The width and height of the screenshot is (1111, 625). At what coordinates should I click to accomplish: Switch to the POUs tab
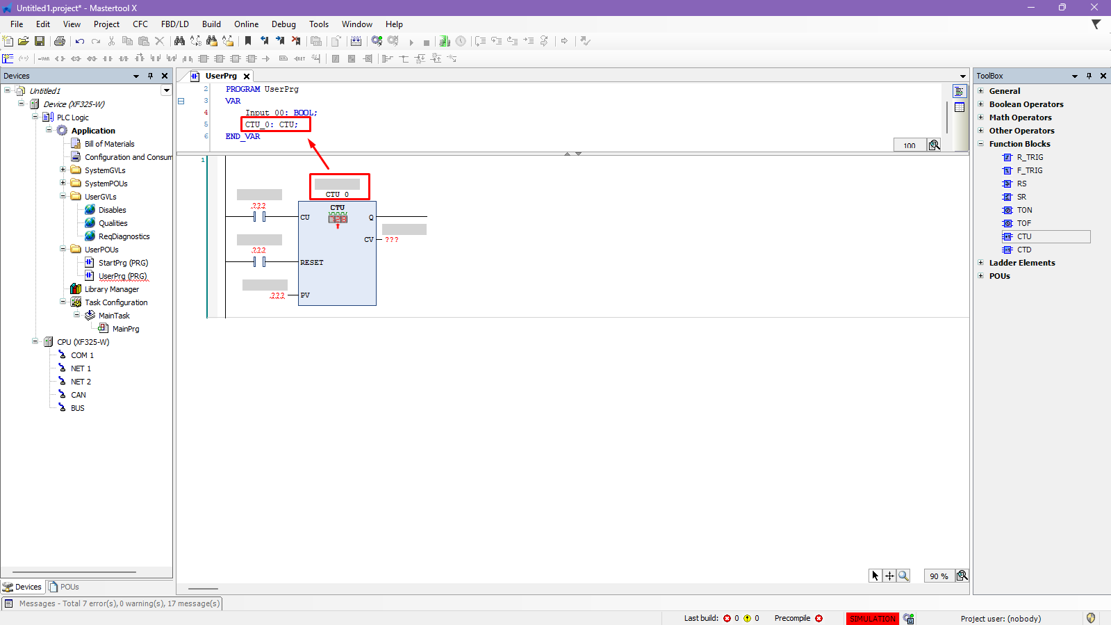tap(64, 587)
